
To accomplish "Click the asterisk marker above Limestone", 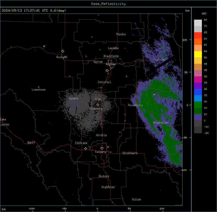I will click(x=39, y=87).
